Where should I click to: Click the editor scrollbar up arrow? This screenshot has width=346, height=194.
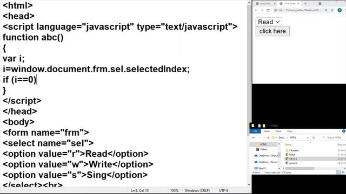pos(249,3)
